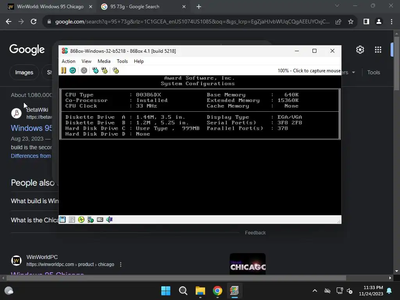The height and width of the screenshot is (300, 400).
Task: Open the View menu in 86Box
Action: (x=86, y=61)
